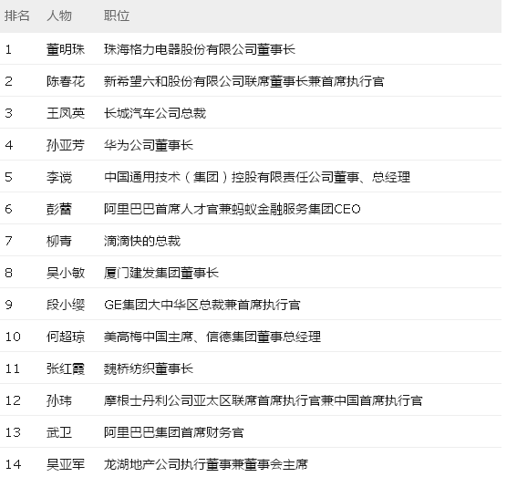Click 长城汽车公司总裁 position cell
The width and height of the screenshot is (517, 477).
[155, 113]
